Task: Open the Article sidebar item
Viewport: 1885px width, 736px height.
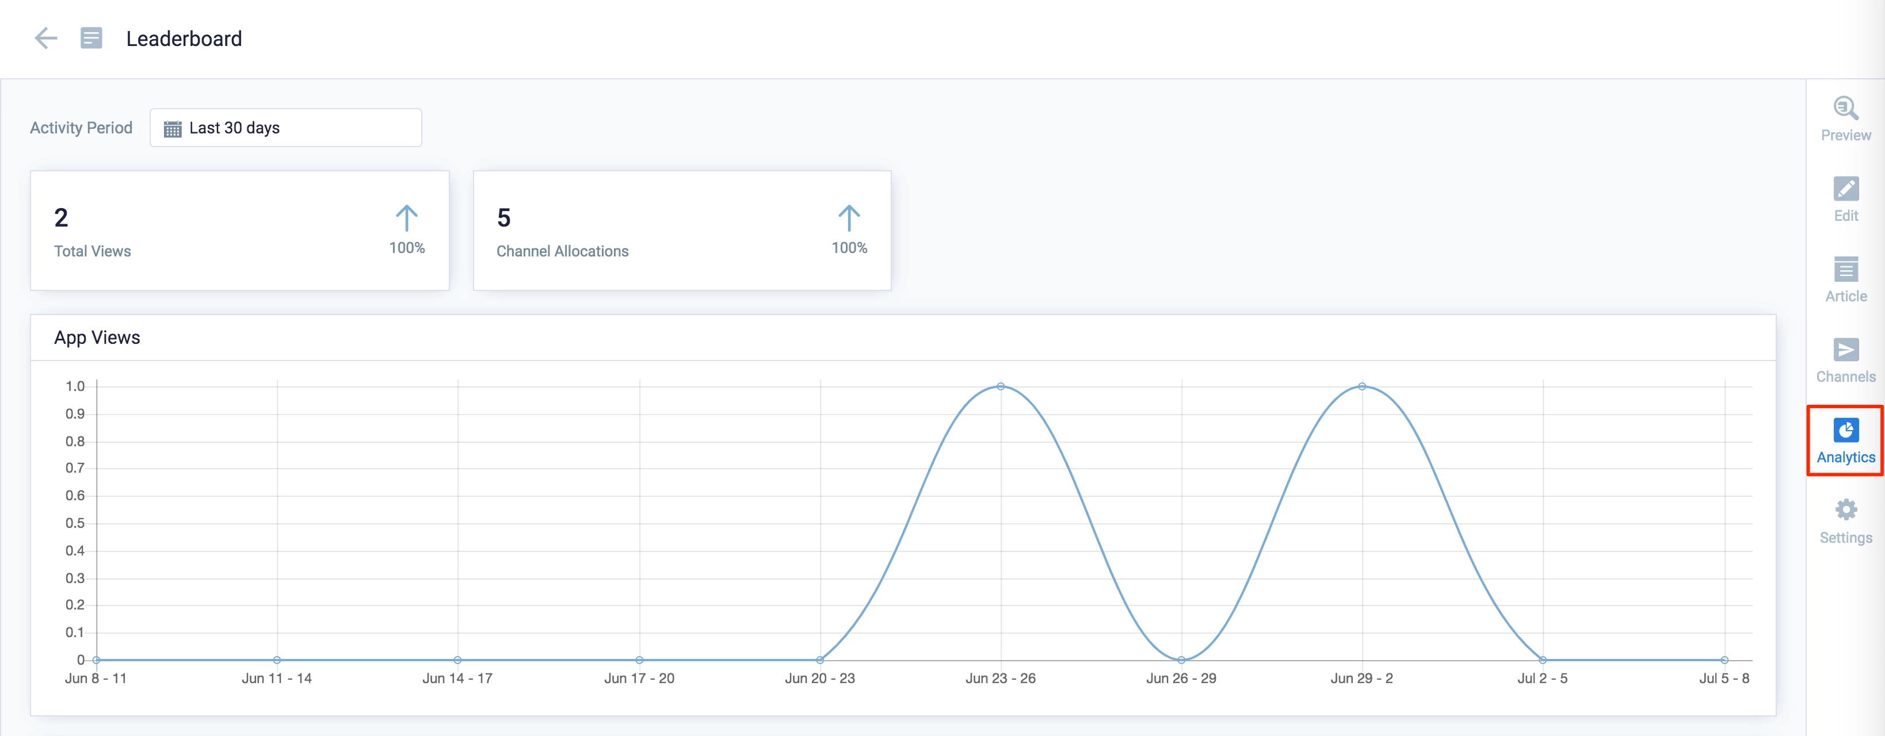Action: tap(1845, 280)
